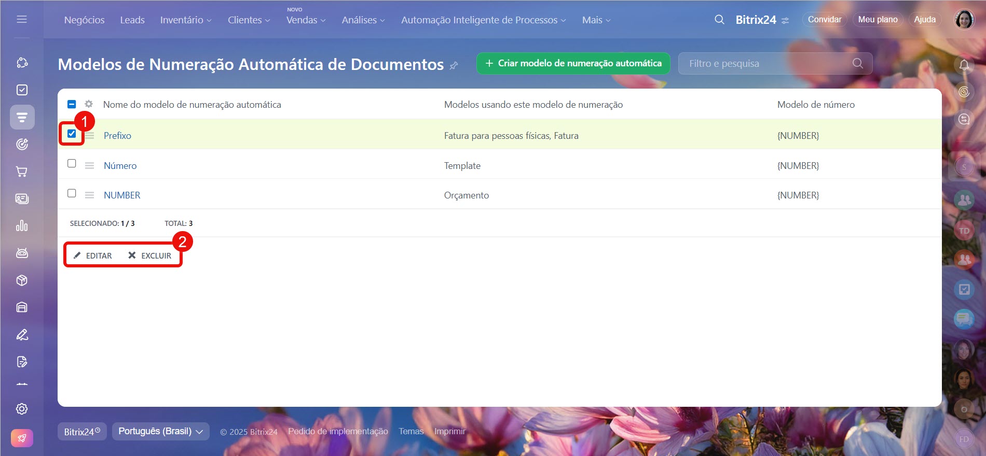Expand the Mais menu
Image resolution: width=986 pixels, height=456 pixels.
(596, 20)
